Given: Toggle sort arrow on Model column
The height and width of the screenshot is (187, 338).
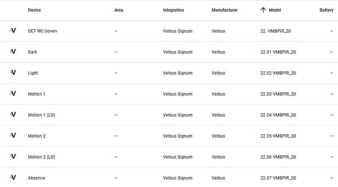Looking at the screenshot, I should 263,10.
